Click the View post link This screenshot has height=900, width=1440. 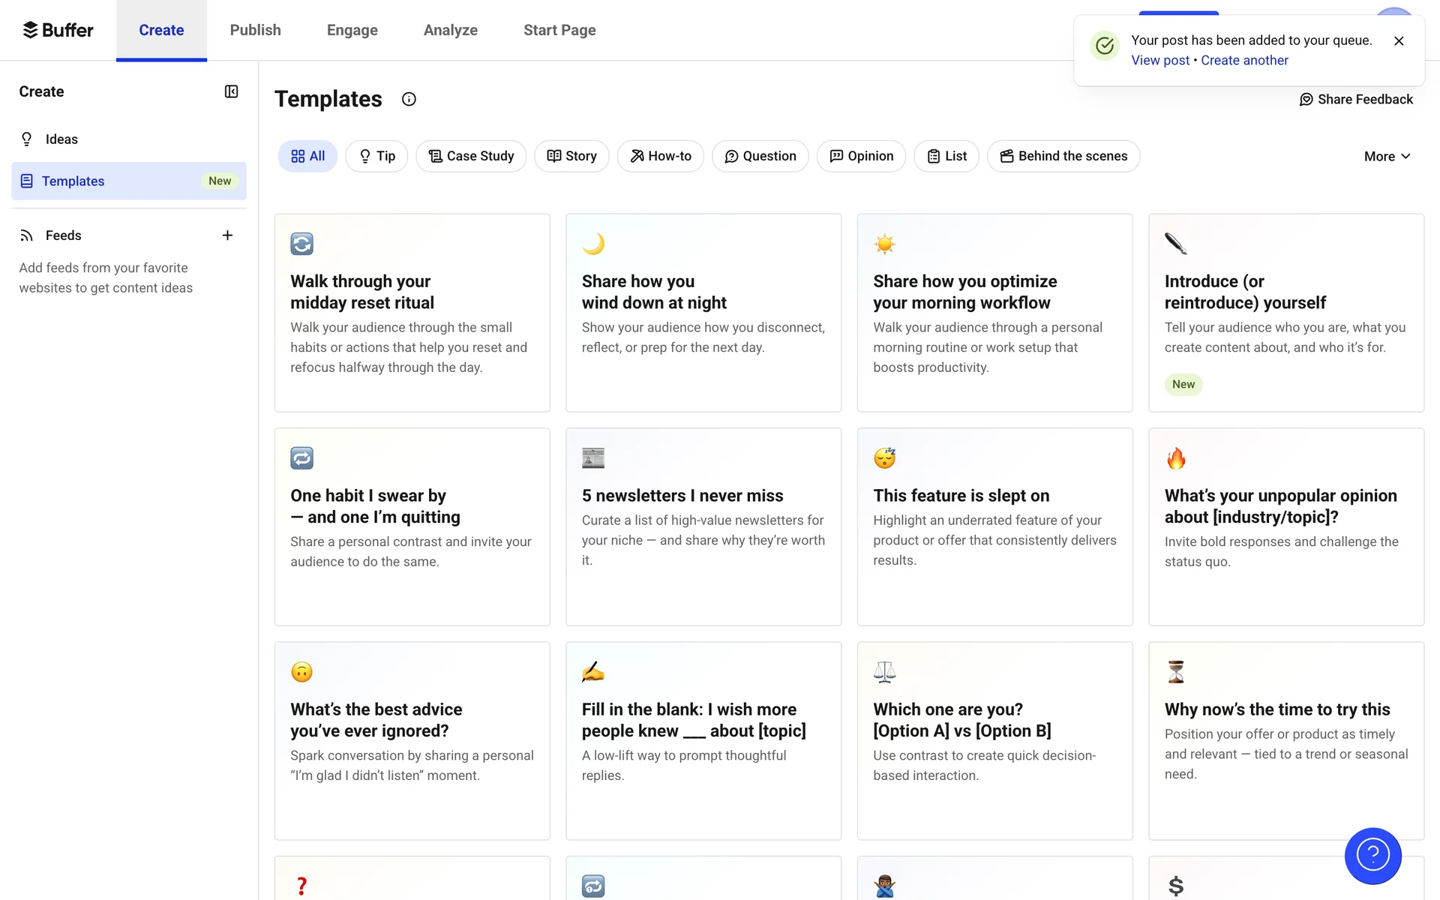tap(1160, 60)
